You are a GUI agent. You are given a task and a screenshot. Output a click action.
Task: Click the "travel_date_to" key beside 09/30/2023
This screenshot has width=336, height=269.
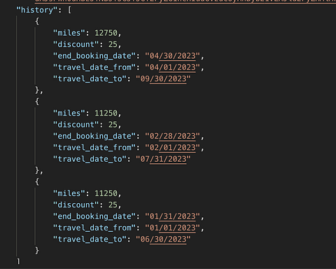coord(90,79)
